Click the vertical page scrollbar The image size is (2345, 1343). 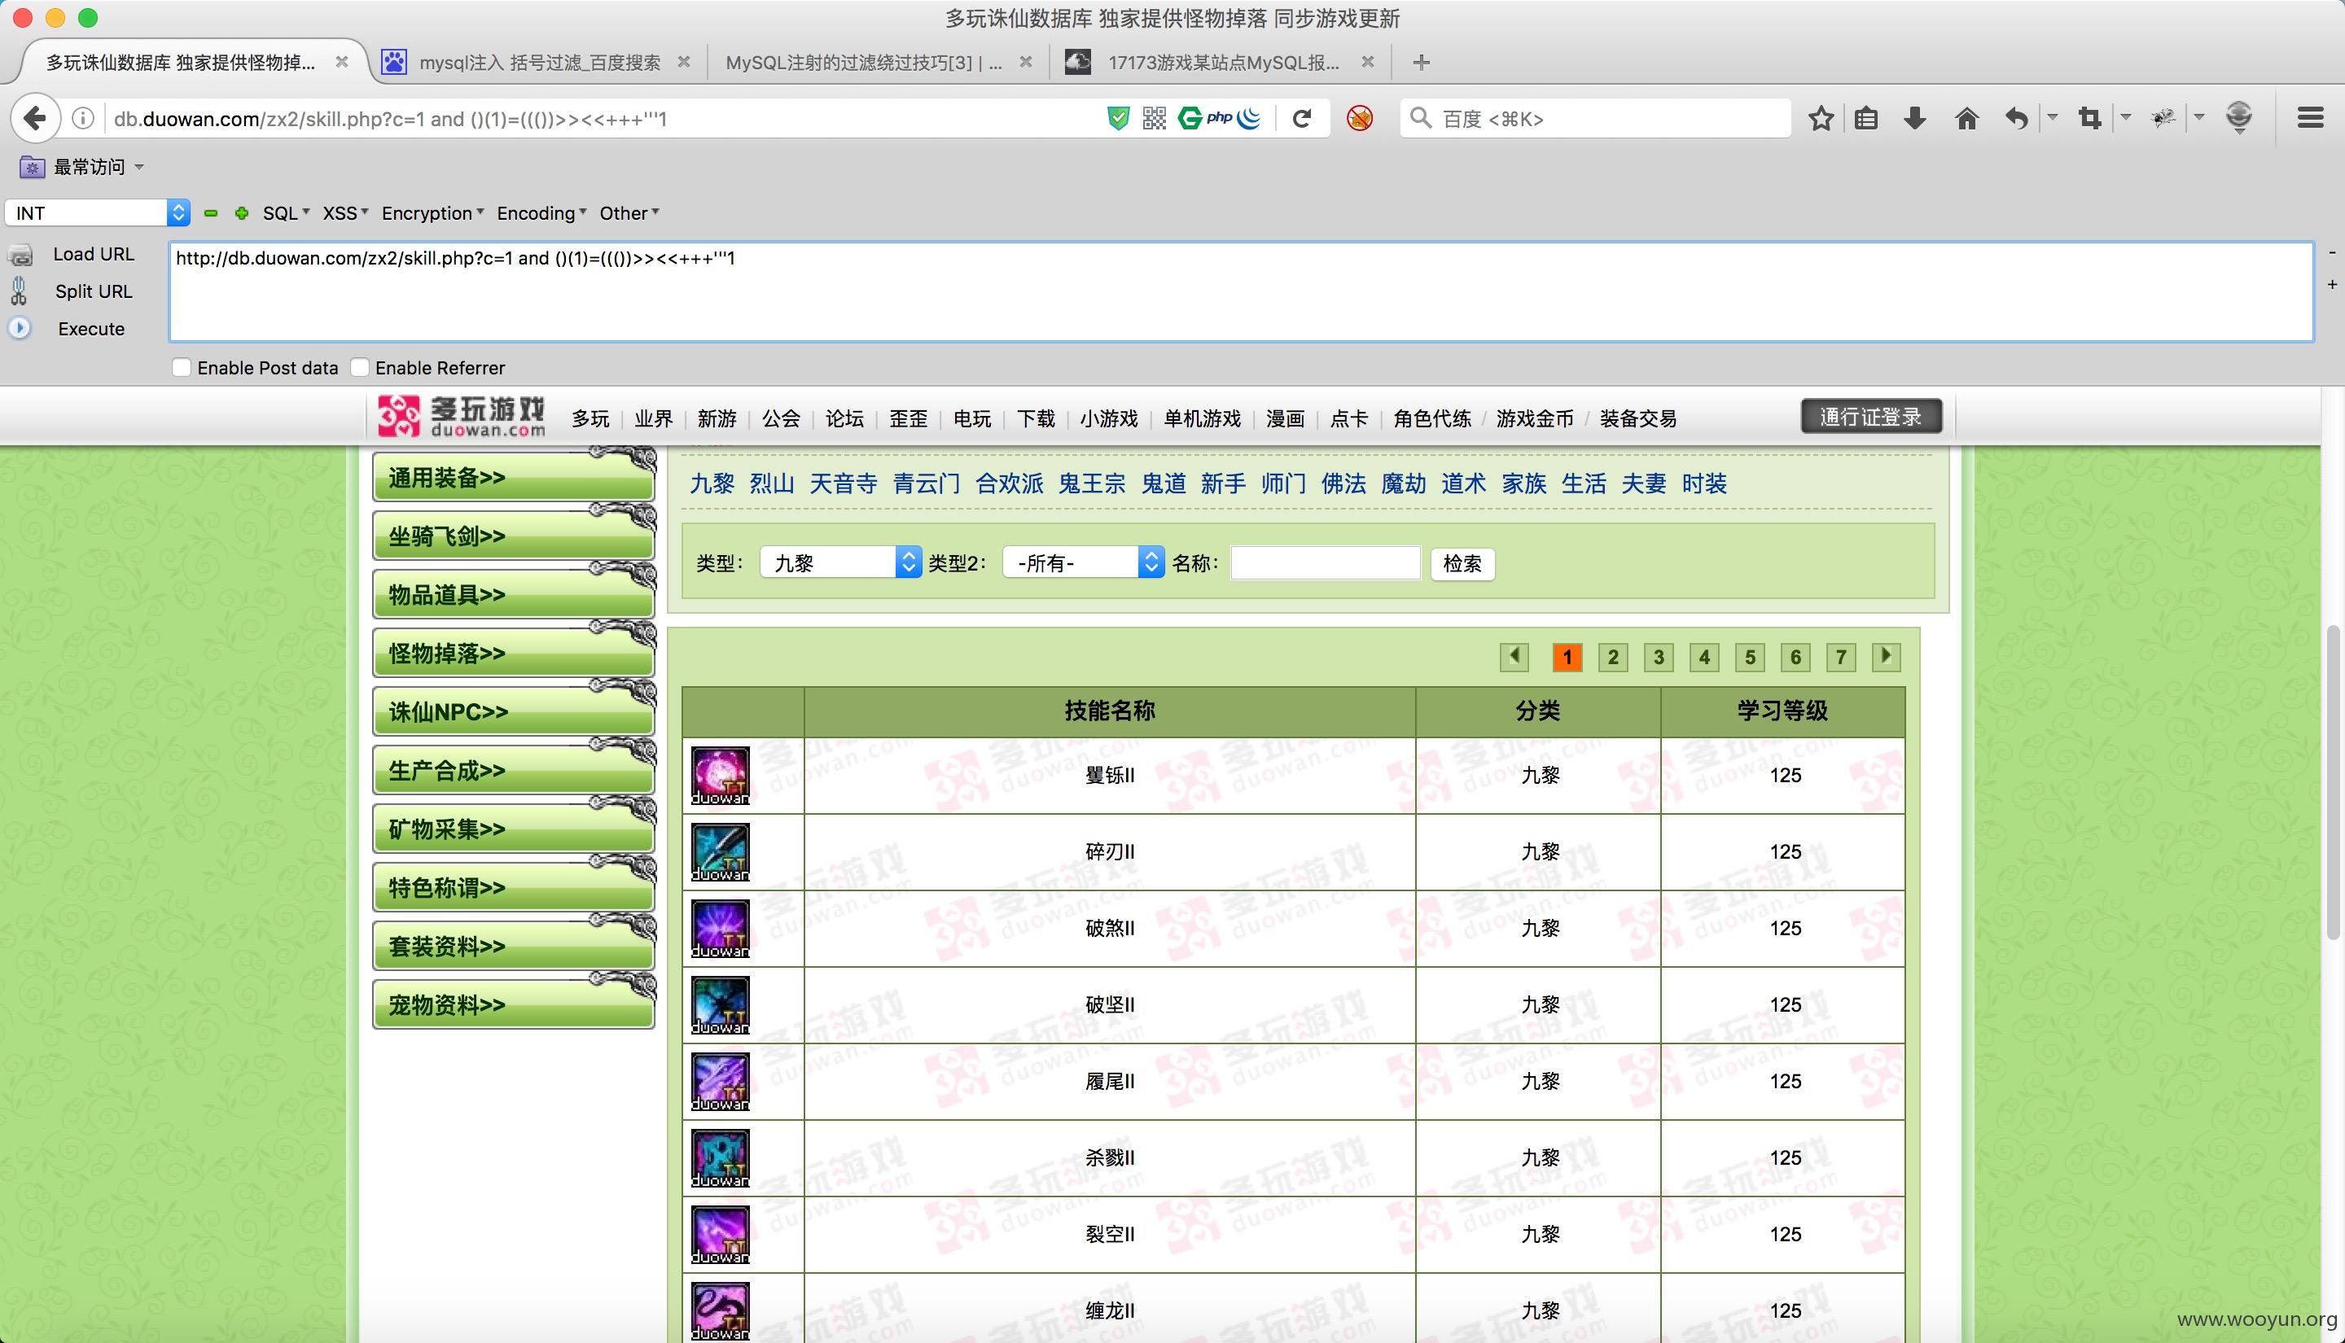[x=2333, y=782]
